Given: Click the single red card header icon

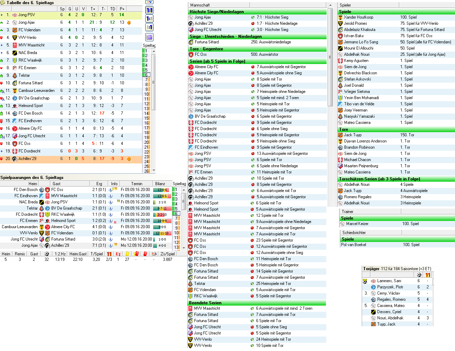Looking at the screenshot, I should point(145,254).
